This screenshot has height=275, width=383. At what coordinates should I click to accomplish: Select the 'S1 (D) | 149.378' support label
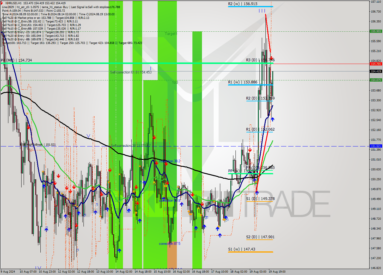pos(260,198)
